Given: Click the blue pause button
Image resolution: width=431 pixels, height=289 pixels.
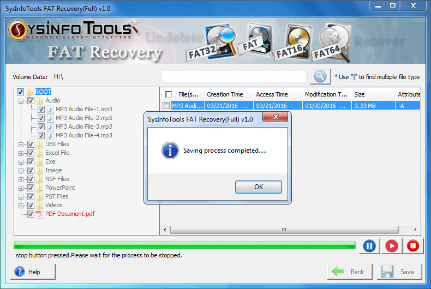Looking at the screenshot, I should [x=369, y=246].
